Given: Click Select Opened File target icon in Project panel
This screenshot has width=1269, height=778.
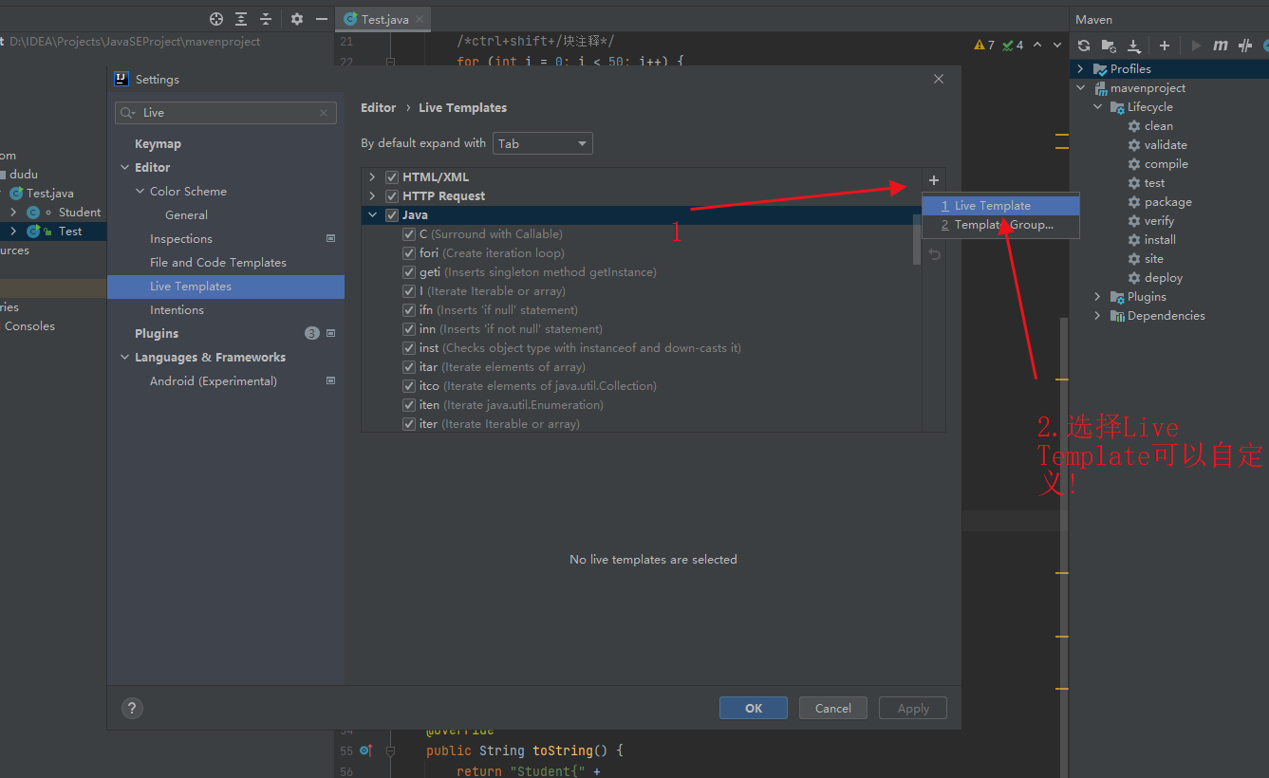Looking at the screenshot, I should (x=216, y=19).
